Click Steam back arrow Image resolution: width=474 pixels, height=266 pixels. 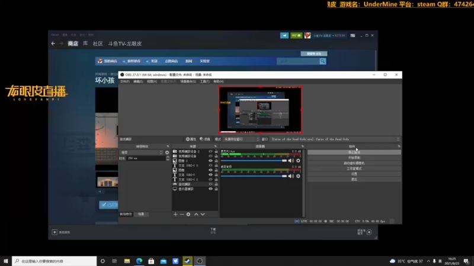click(x=53, y=44)
